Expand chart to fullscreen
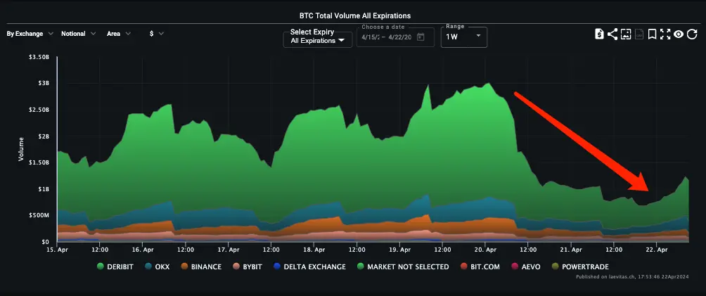This screenshot has width=706, height=296. [x=665, y=34]
